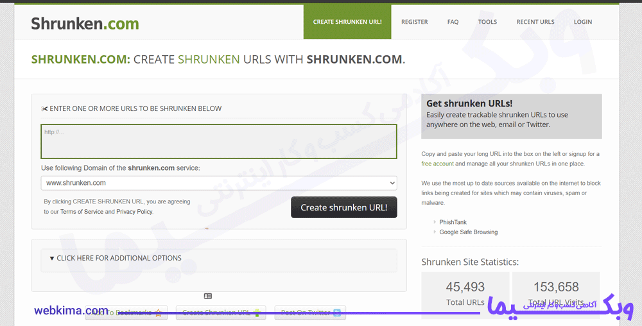Open the Shrunken.com logo homepage link
The height and width of the screenshot is (326, 642).
[85, 23]
